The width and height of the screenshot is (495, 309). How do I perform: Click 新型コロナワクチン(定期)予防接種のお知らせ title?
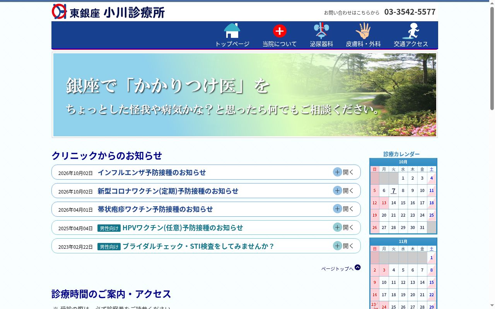point(168,191)
